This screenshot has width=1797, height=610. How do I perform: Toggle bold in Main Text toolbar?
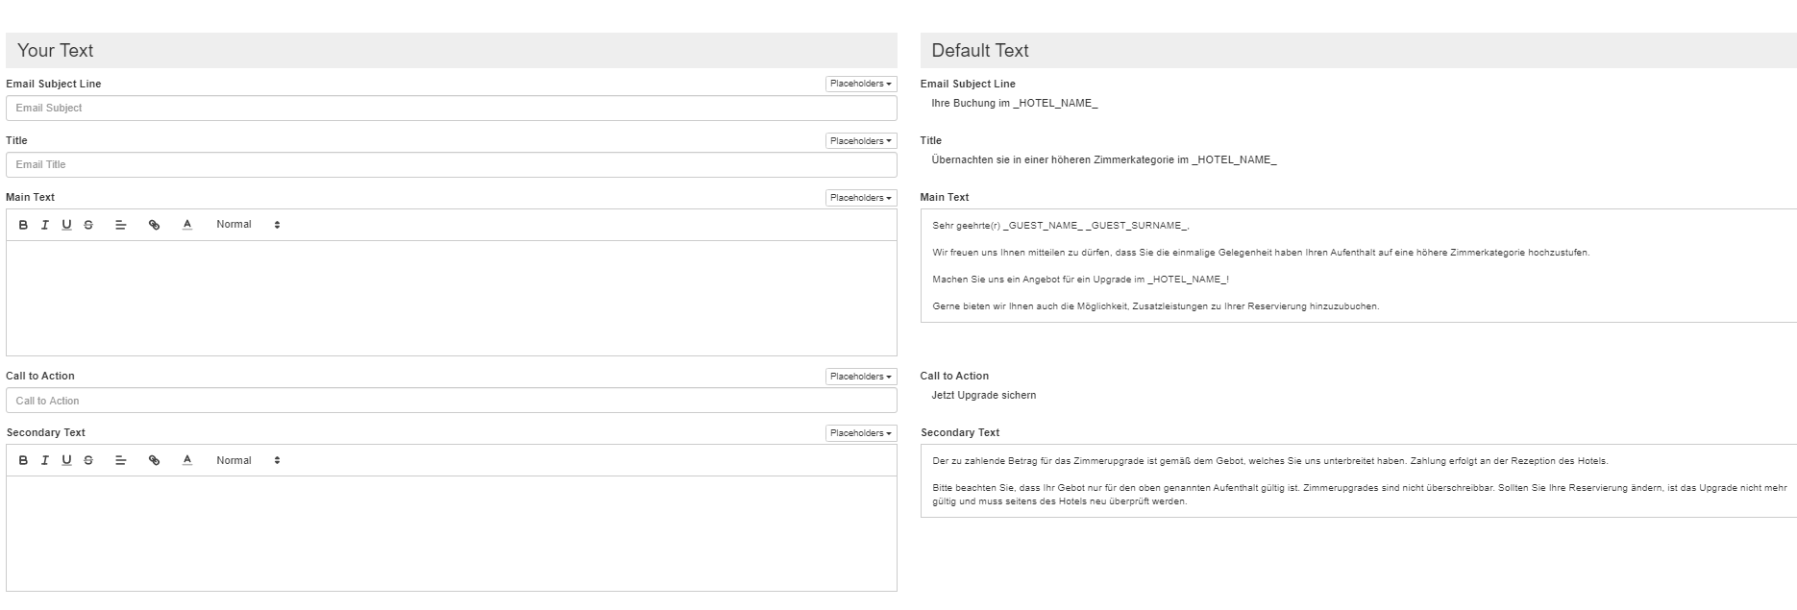pos(24,225)
